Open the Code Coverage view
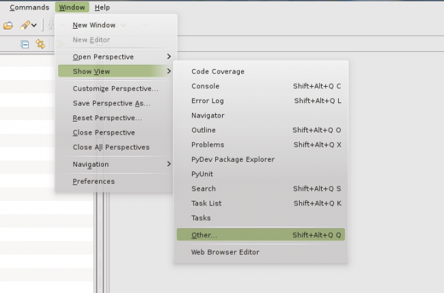Screen dimensions: 444x293 tap(218, 72)
